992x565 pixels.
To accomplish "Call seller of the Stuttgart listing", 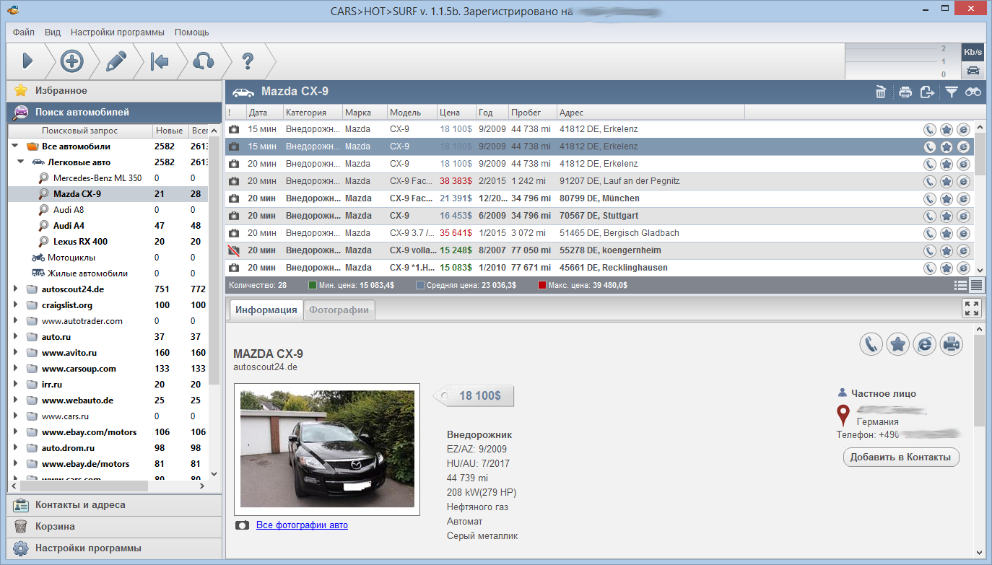I will point(931,216).
